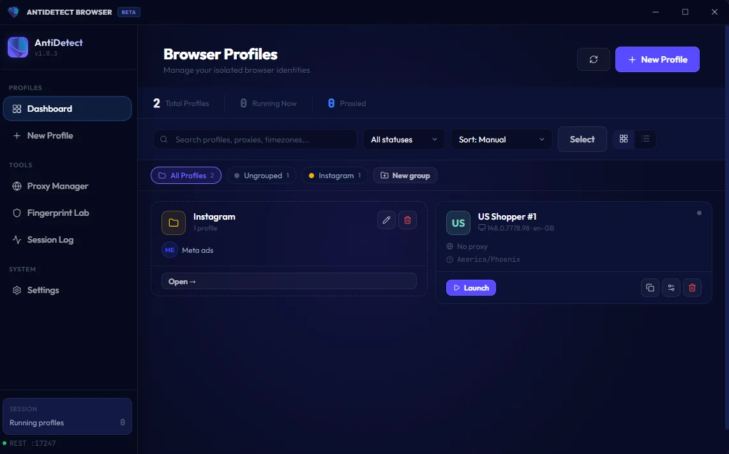Launch the US Shopper #1 profile
This screenshot has width=729, height=454.
tap(471, 287)
